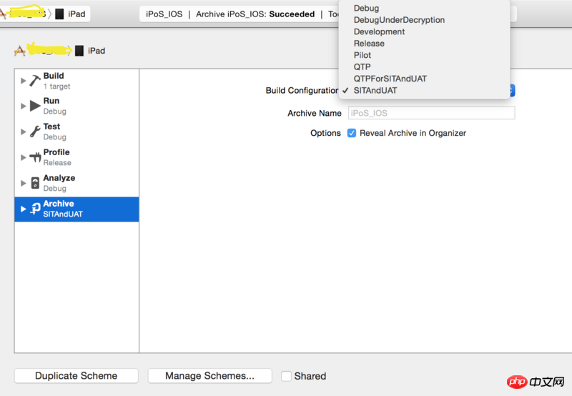Viewport: 572px width, 396px height.
Task: Click the Archive Name label
Action: click(315, 113)
